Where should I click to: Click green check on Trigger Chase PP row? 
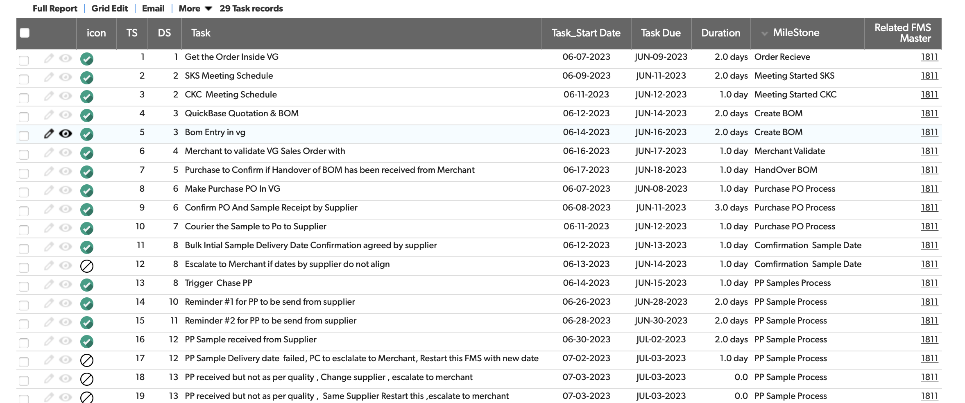[87, 285]
